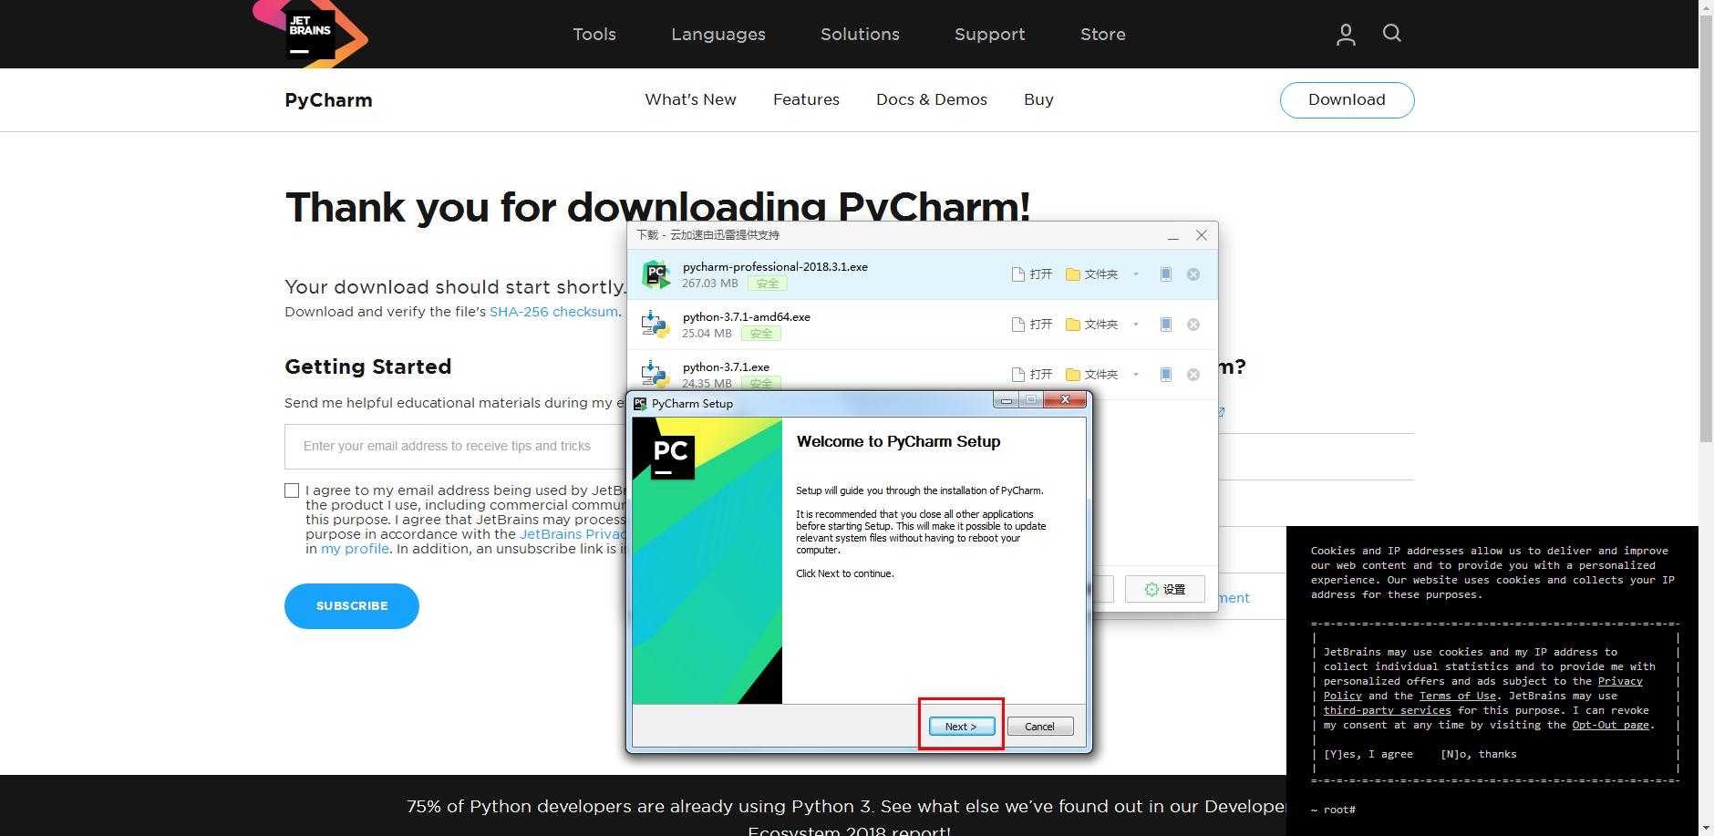Screen dimensions: 1714x836
Task: Remove pycharm-professional-2018.3.1.exe from download list
Action: (x=1193, y=274)
